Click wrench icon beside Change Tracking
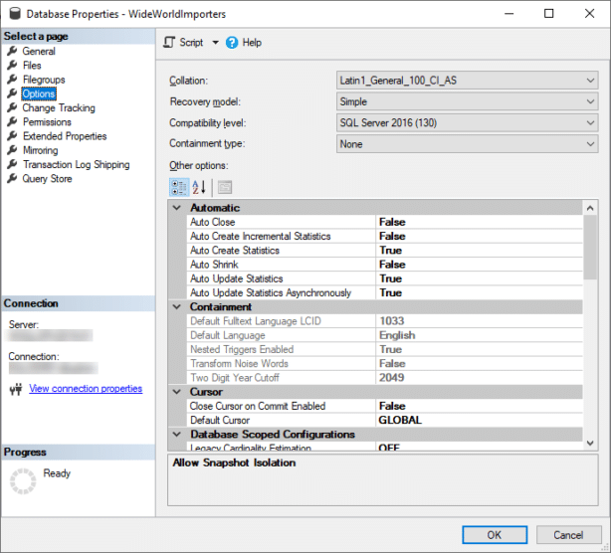 pyautogui.click(x=13, y=107)
